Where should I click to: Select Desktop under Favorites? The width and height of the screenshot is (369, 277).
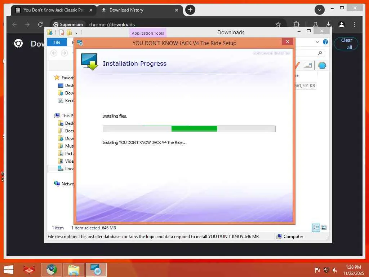click(66, 85)
